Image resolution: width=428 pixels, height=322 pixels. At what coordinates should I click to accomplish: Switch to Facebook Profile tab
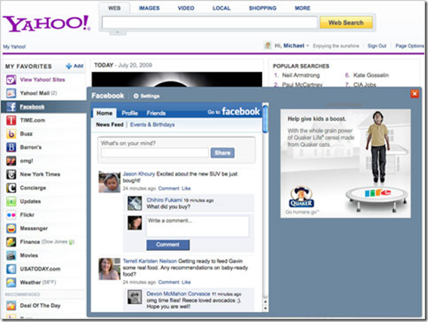click(129, 113)
